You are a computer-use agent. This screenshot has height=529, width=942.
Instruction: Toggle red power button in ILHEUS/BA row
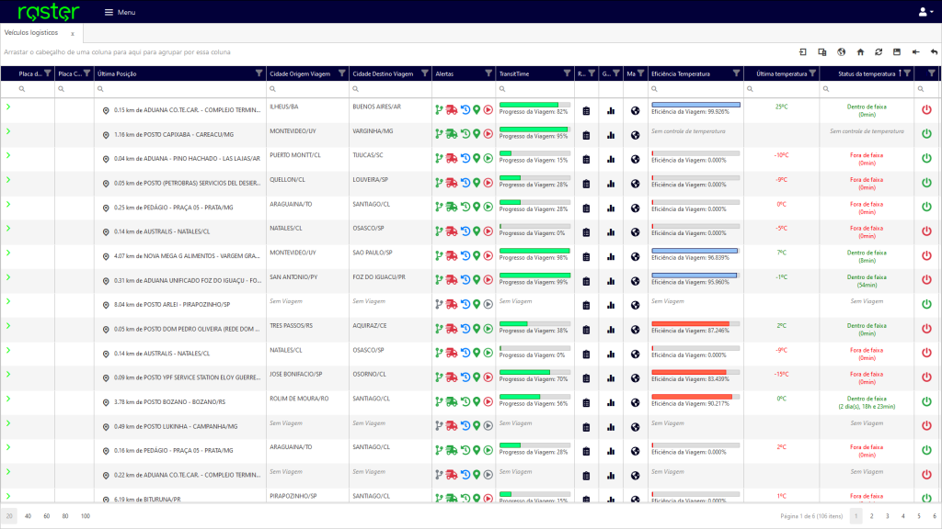pyautogui.click(x=926, y=110)
